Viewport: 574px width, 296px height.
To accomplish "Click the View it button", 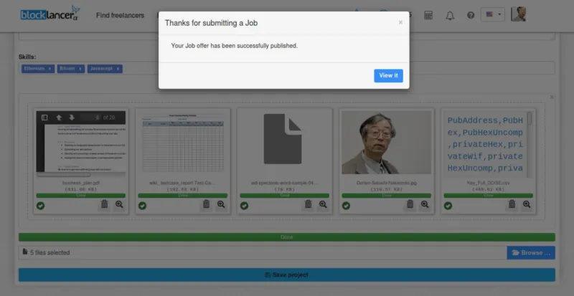I will click(388, 76).
